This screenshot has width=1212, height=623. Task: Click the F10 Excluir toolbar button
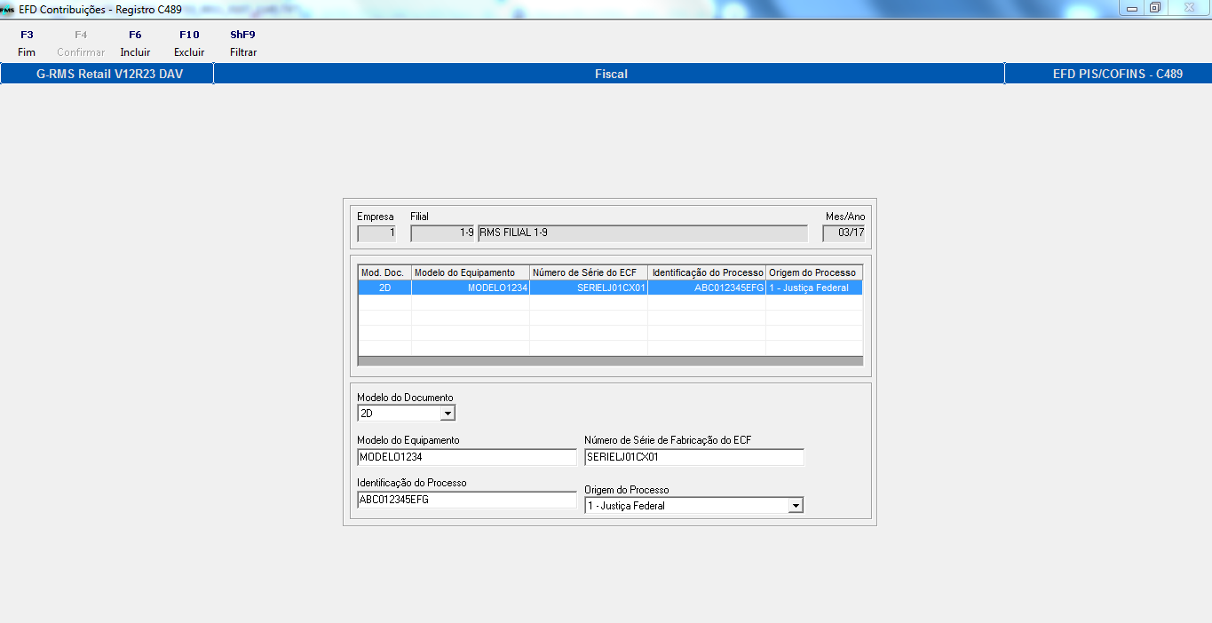coord(189,43)
